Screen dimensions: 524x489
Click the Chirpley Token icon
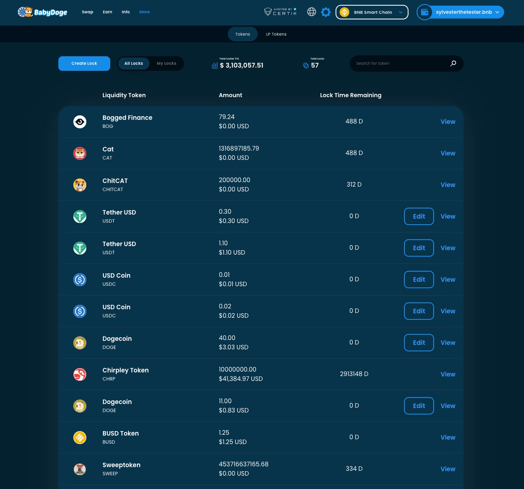coord(80,374)
